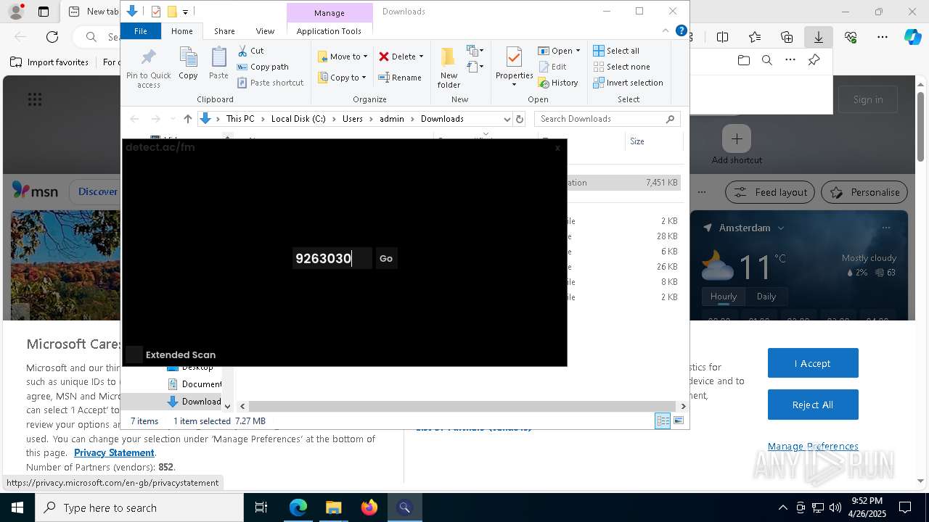The image size is (929, 522).
Task: Click the Go button in detect.ac dialog
Action: (x=386, y=258)
